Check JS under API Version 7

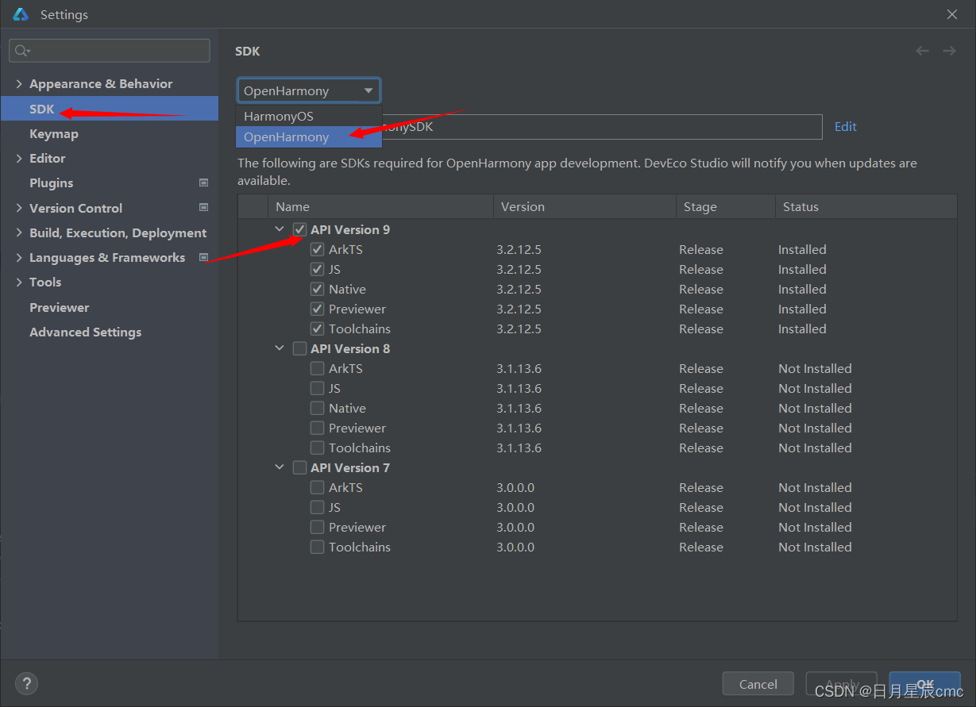317,507
